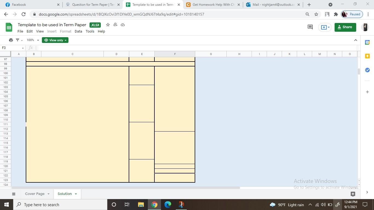The height and width of the screenshot is (210, 374).
Task: Open the Solution sheet tab menu arrow
Action: click(76, 194)
